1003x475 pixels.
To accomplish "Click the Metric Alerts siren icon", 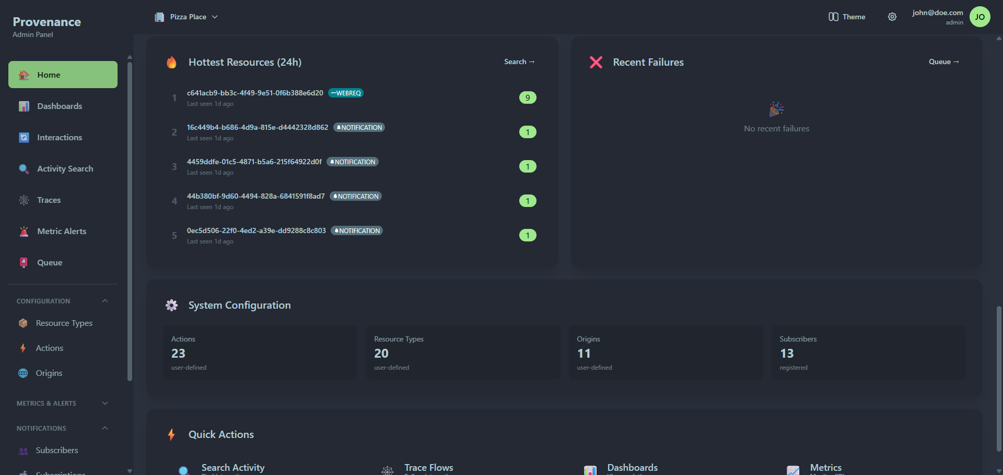I will 24,232.
